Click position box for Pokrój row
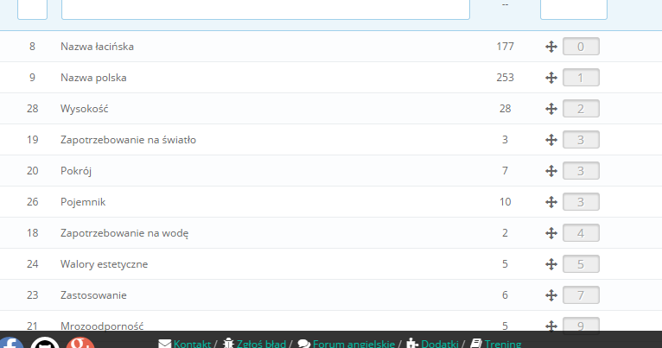 581,171
